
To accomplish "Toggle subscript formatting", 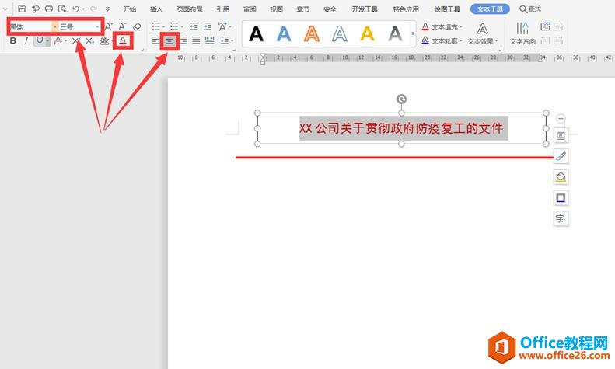I will [90, 40].
